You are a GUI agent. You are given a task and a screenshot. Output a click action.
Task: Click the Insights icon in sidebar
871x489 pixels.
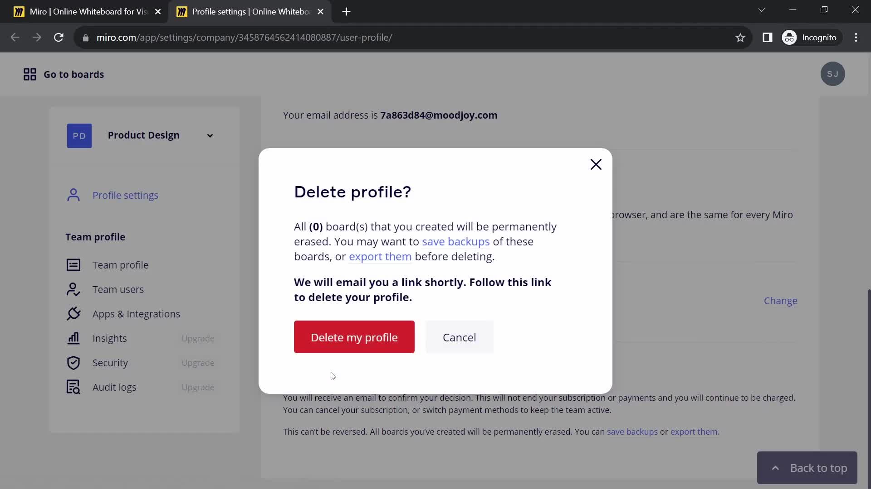pos(73,339)
